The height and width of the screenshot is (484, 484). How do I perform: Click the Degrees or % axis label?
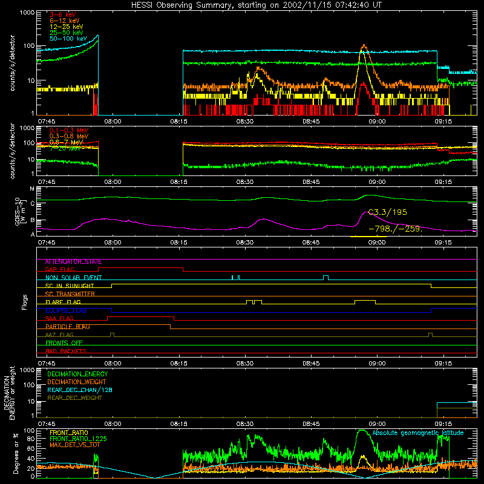tap(16, 454)
